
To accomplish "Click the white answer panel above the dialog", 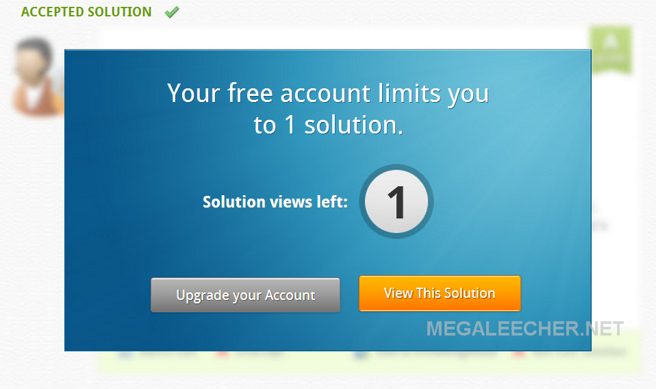I will click(343, 40).
